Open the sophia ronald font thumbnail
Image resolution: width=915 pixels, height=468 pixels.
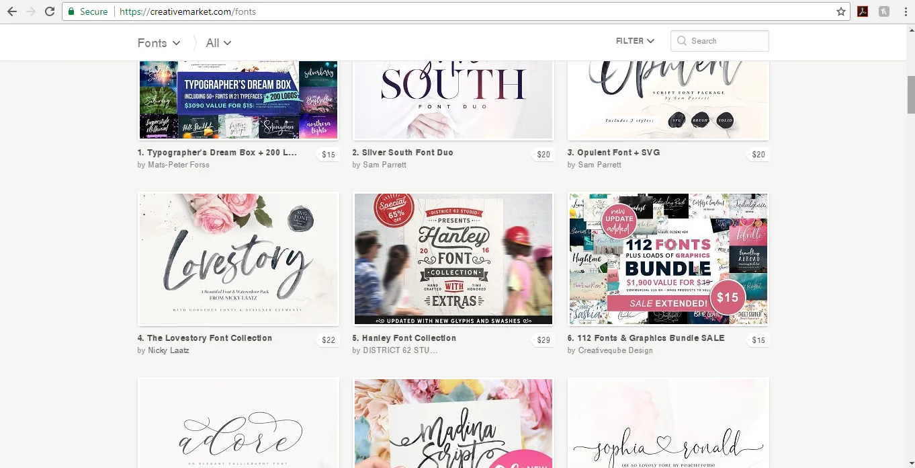tap(668, 423)
